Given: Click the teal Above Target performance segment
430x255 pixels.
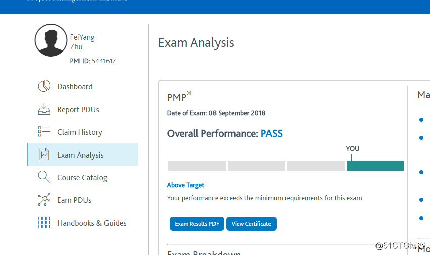Looking at the screenshot, I should tap(375, 166).
